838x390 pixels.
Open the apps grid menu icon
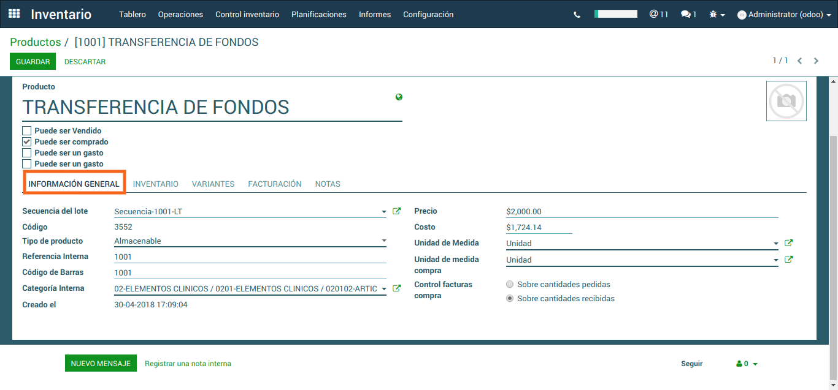pos(14,14)
